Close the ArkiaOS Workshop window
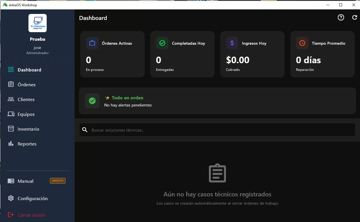 (x=354, y=5)
